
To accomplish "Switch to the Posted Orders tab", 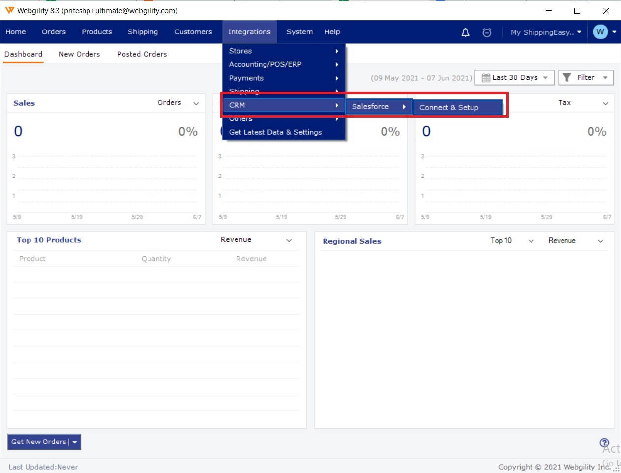I will pos(142,54).
